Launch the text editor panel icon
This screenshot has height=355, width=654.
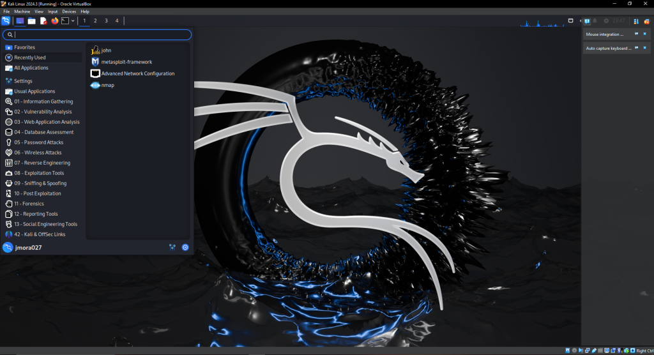pos(43,20)
